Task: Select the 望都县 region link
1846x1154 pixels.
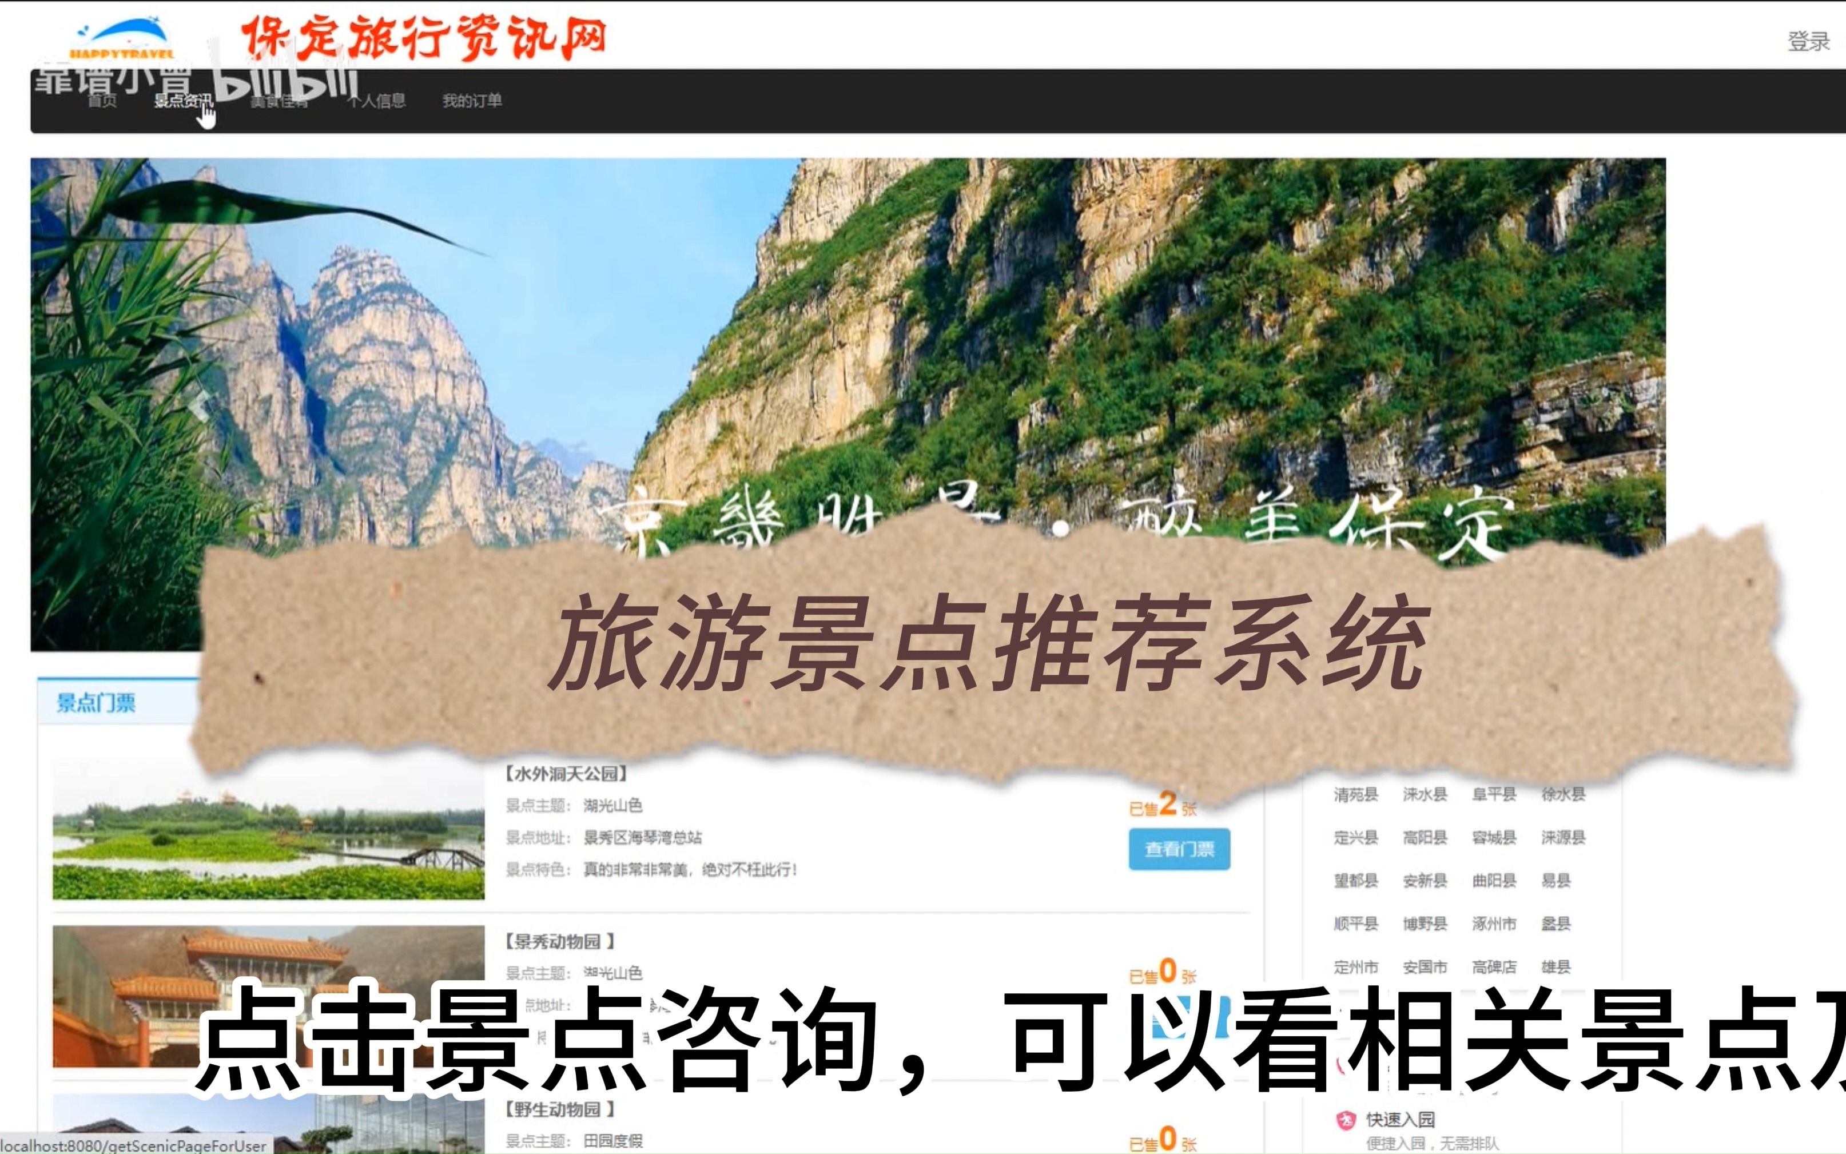Action: click(x=1356, y=881)
